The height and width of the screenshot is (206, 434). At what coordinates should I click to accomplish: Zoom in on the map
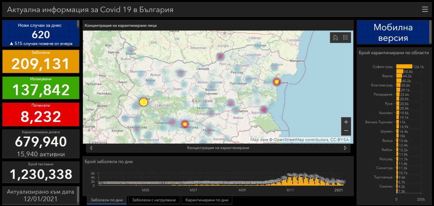(346, 122)
